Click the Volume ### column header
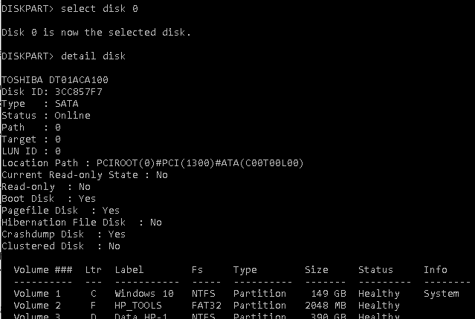Screen dimensions: 475x319 [x=43, y=269]
